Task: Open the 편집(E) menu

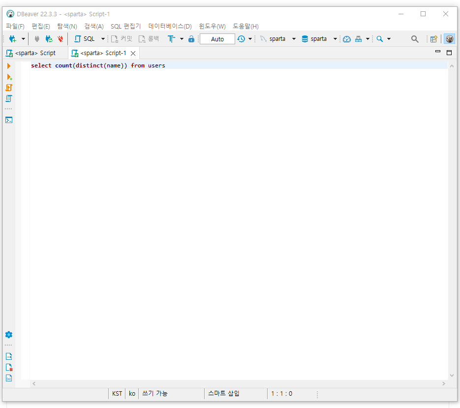Action: (x=41, y=27)
